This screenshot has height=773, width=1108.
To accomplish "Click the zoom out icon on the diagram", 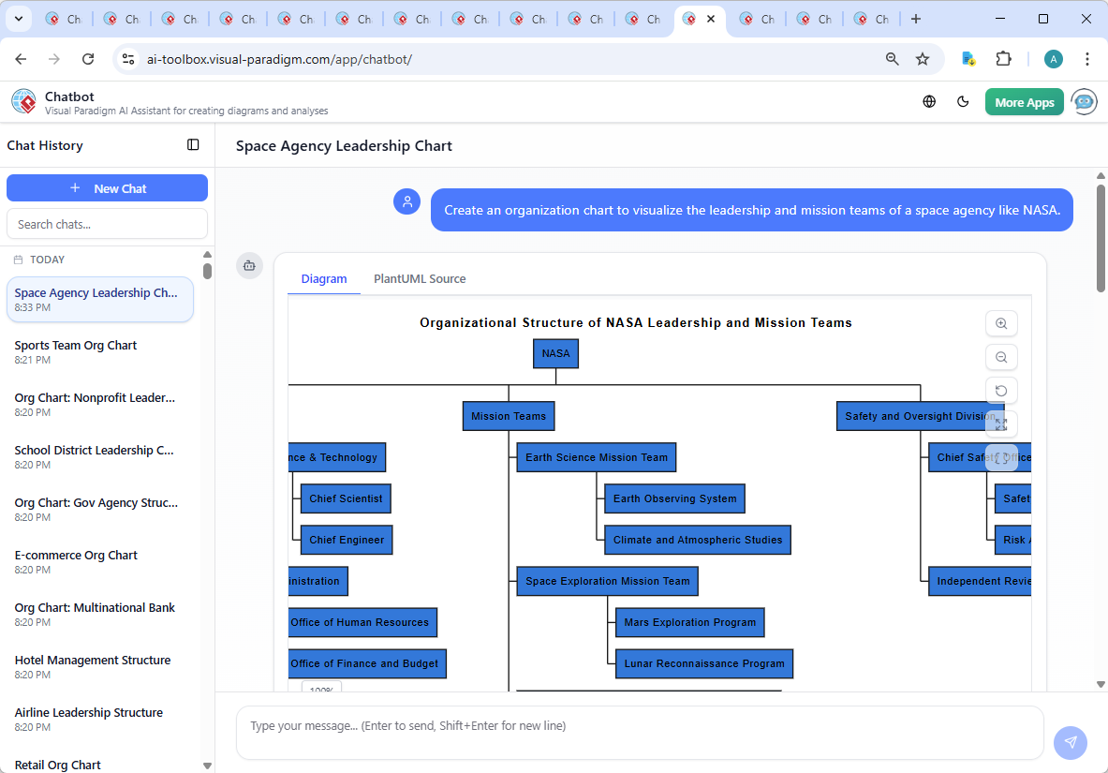I will 1001,357.
